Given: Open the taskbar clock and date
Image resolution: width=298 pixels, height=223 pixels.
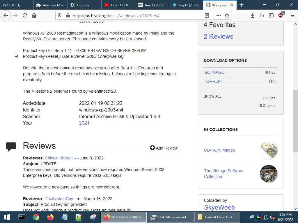Looking at the screenshot, I should [285, 217].
